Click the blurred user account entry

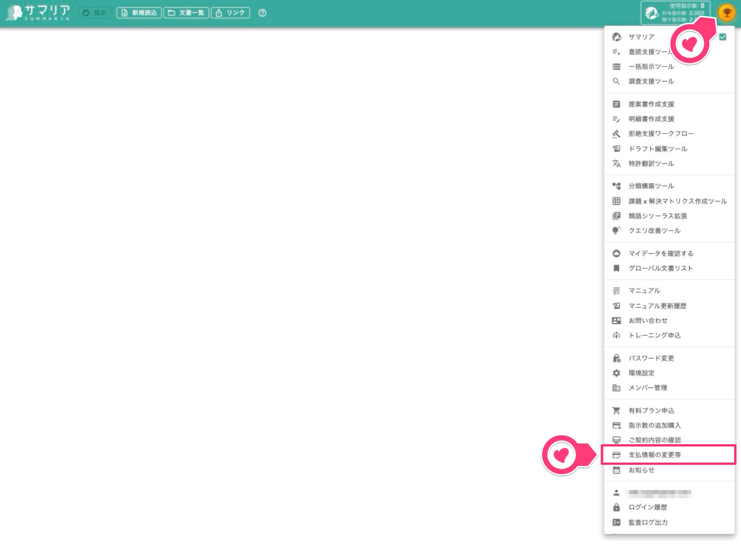coord(669,493)
